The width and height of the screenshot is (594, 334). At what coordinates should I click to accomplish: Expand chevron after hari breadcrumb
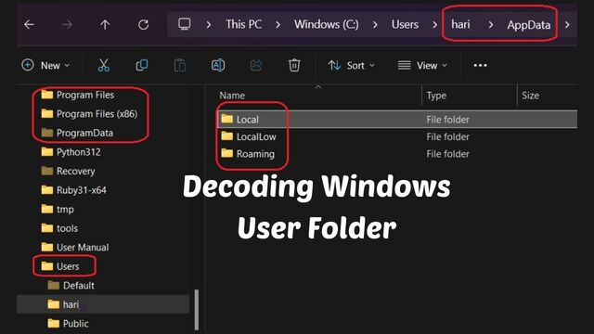pyautogui.click(x=491, y=25)
